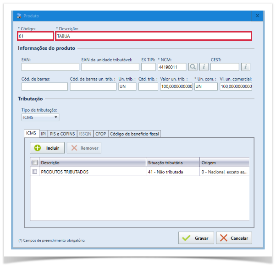Click the NCM search magnifier icon
The width and height of the screenshot is (276, 265).
click(x=193, y=67)
